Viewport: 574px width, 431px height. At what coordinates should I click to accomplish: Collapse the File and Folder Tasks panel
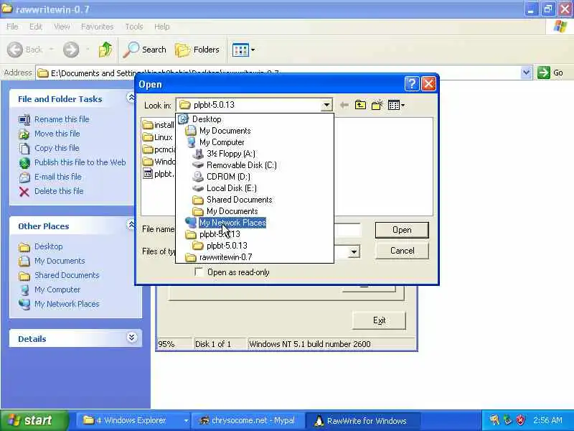[x=131, y=98]
